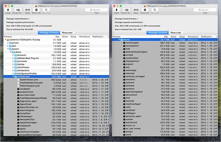Switch to Resources tab in right window
Image resolution: width=221 pixels, height=142 pixels.
coord(176,33)
